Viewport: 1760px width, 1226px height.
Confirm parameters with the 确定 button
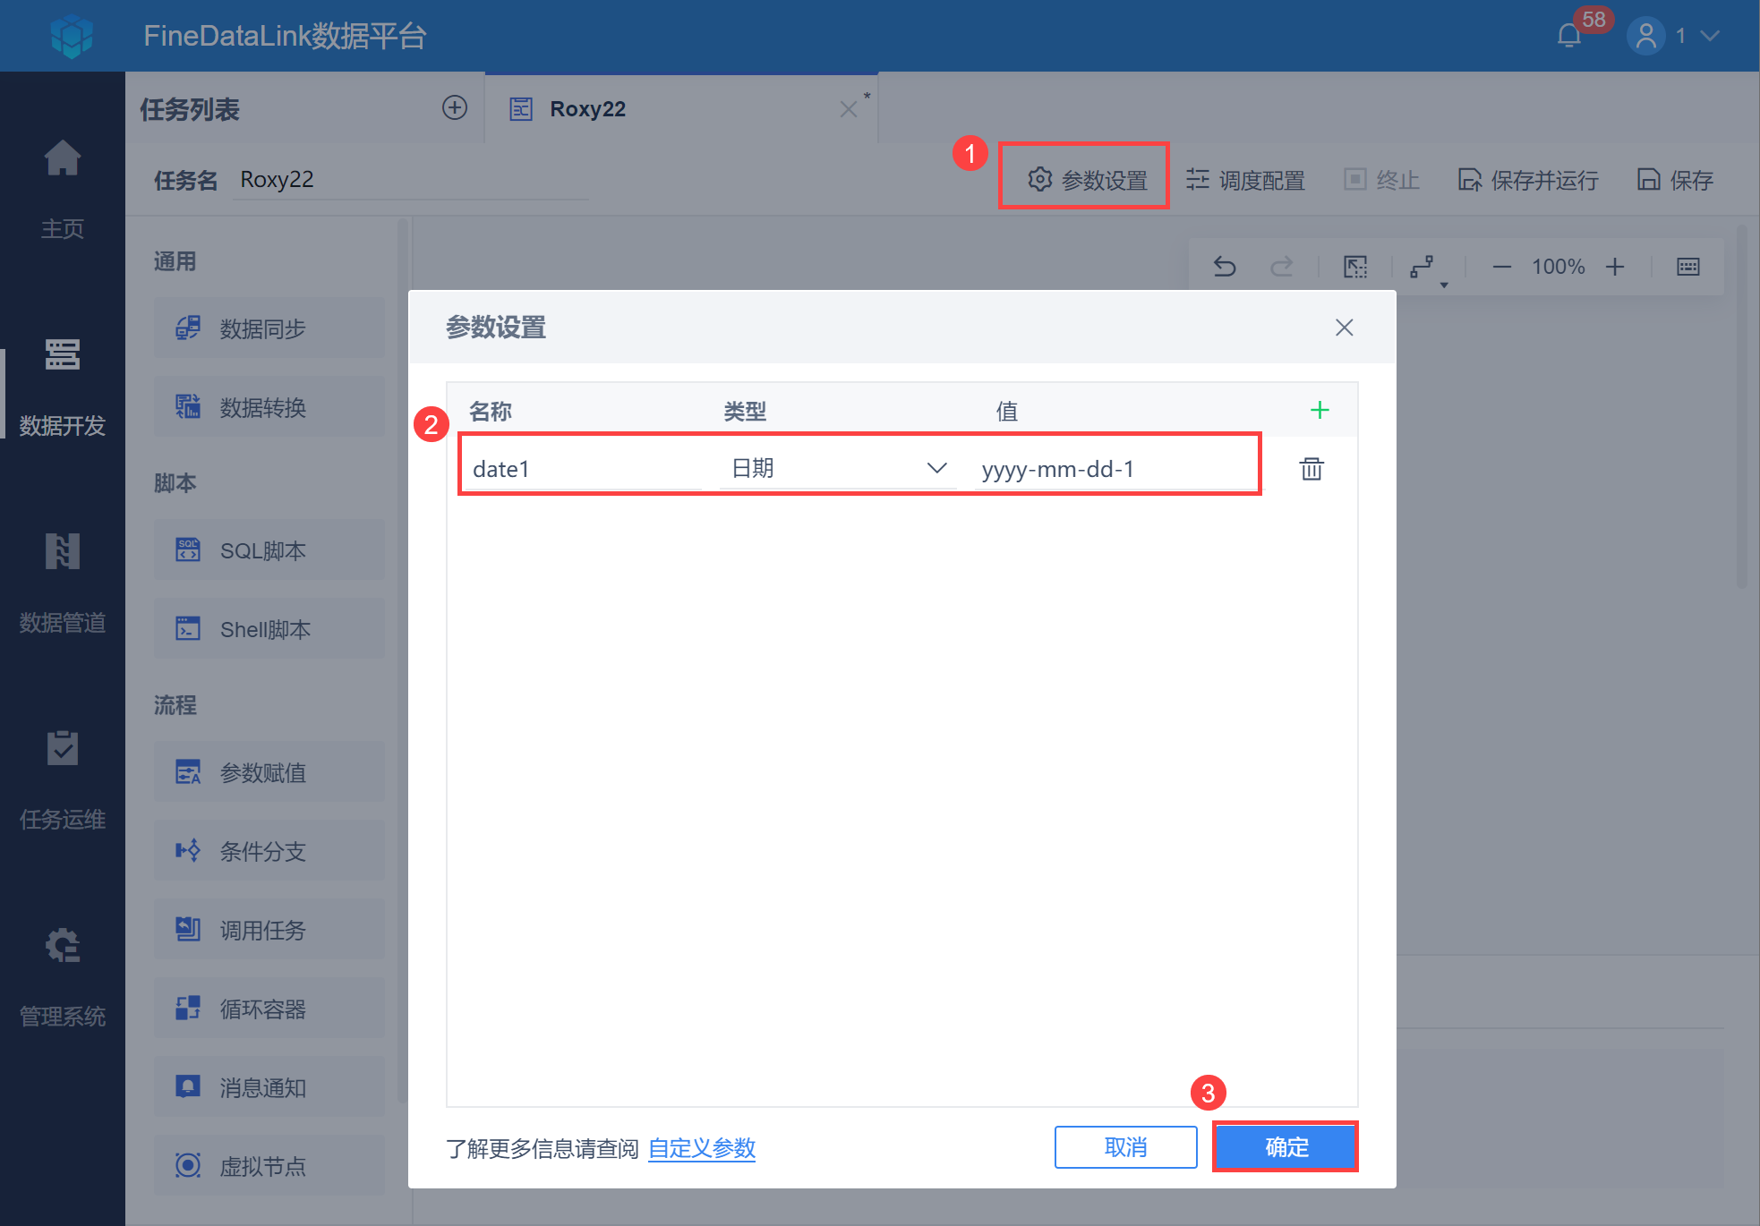(x=1286, y=1146)
